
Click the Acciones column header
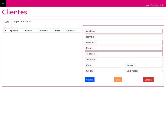pyautogui.click(x=73, y=31)
